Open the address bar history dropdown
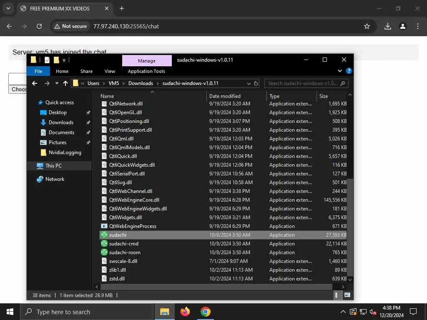Viewport: 427px width, 320px height. point(249,83)
